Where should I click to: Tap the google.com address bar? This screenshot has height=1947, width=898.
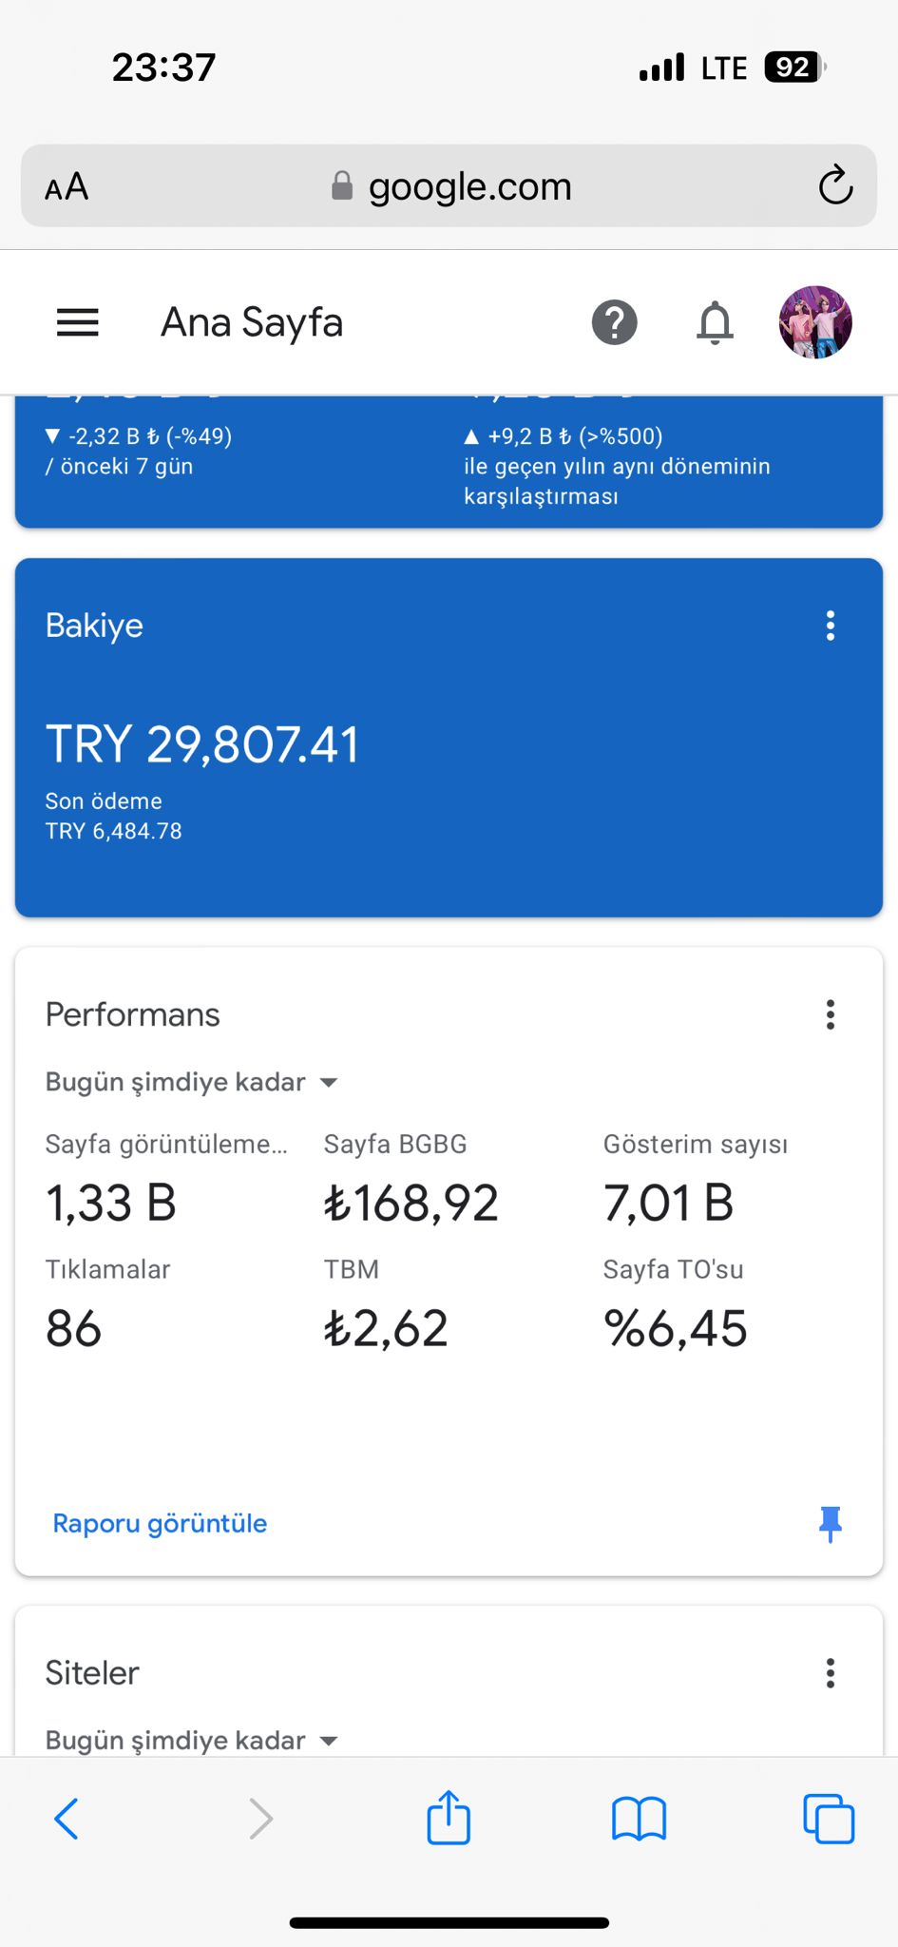[x=449, y=185]
